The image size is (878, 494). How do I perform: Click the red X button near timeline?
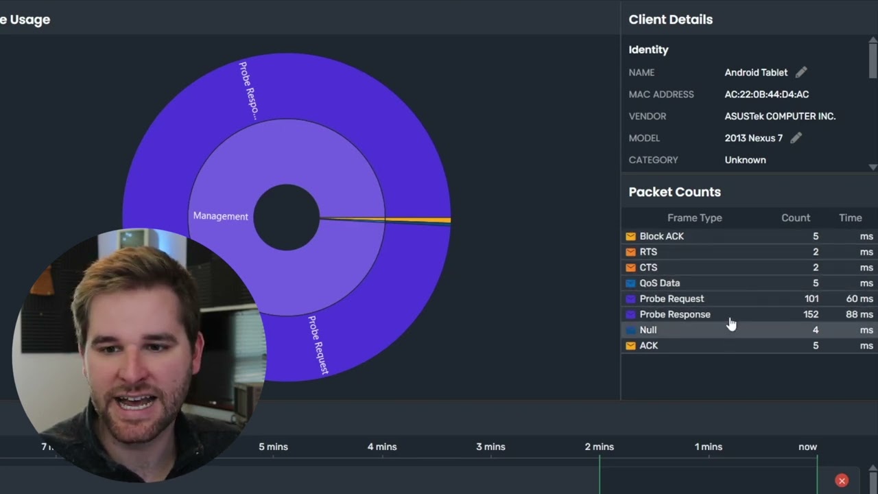[842, 480]
